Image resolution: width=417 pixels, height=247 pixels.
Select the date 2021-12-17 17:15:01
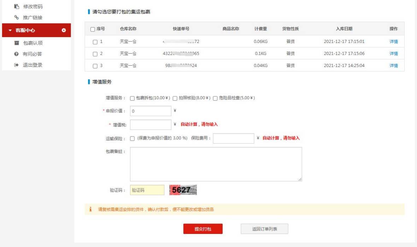coord(344,41)
